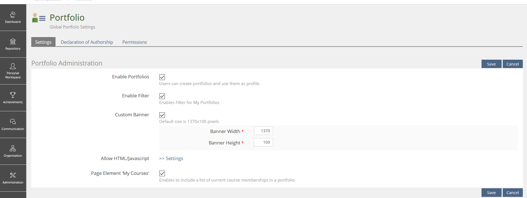Open the Dashboard sidebar icon
This screenshot has width=527, height=198.
(x=13, y=15)
